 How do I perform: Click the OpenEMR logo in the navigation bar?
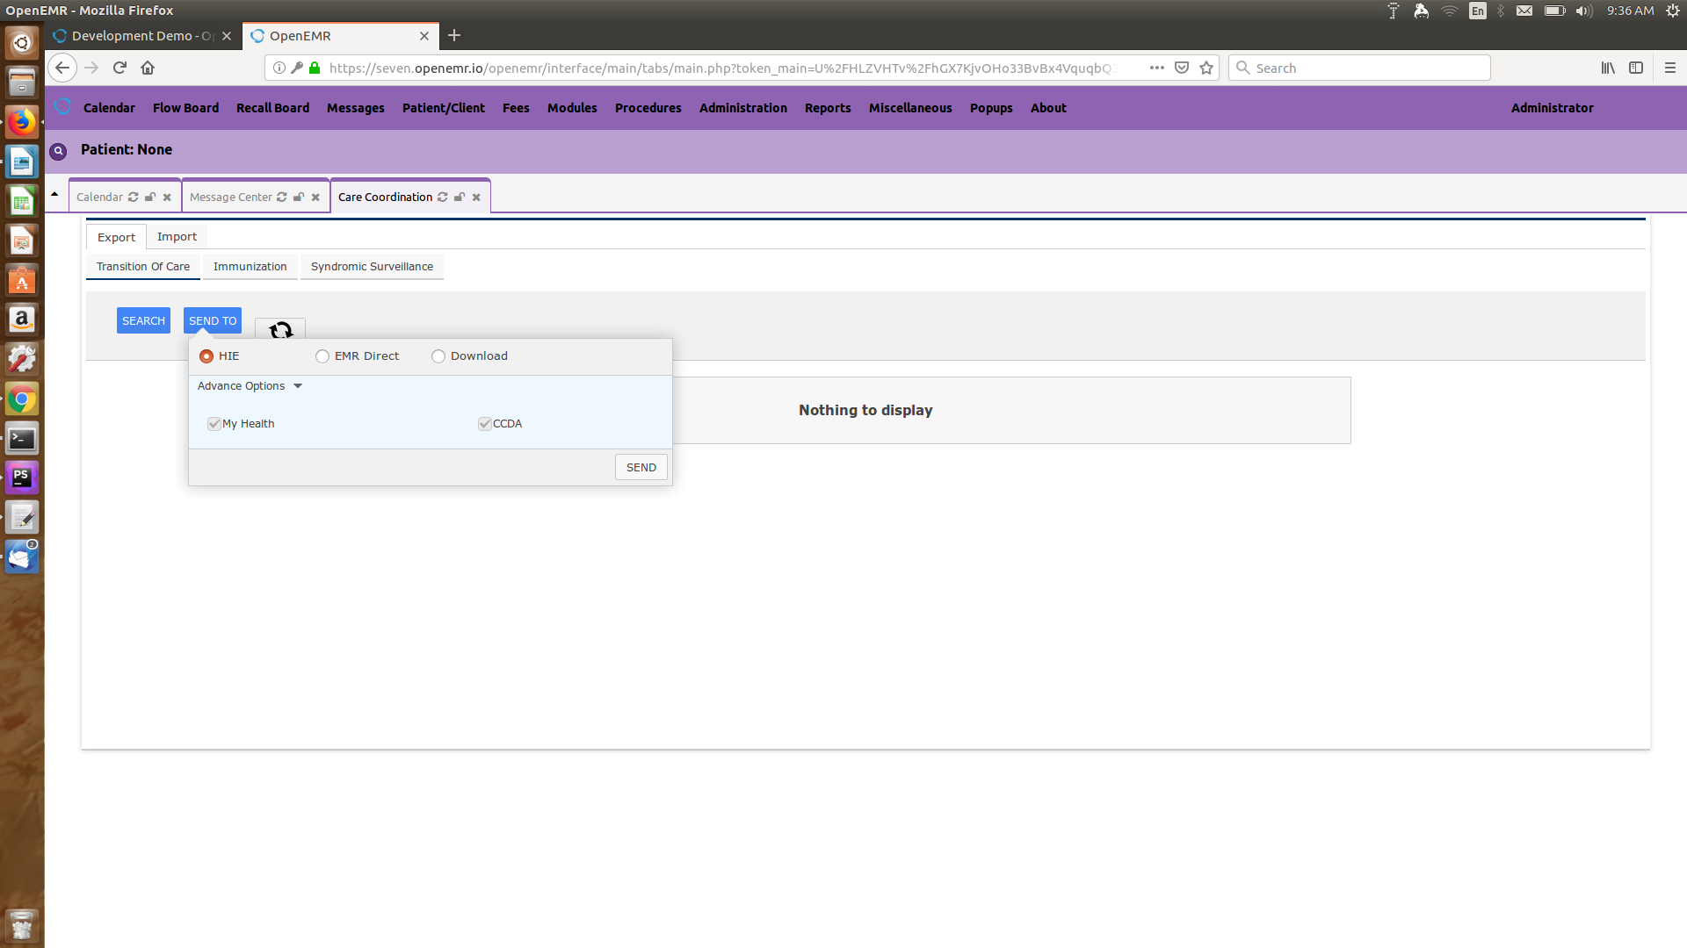click(62, 106)
